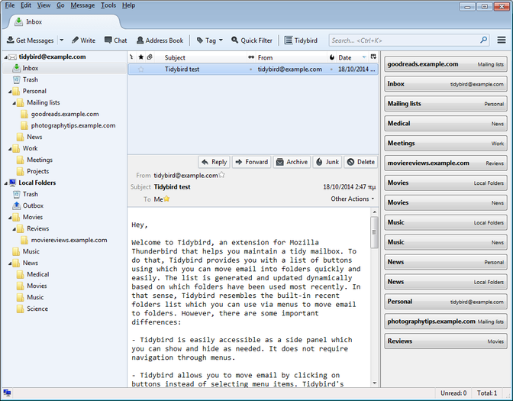Click the star next to sender address
Image resolution: width=513 pixels, height=401 pixels.
click(x=222, y=175)
